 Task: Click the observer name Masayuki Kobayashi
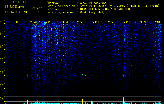[93, 3]
